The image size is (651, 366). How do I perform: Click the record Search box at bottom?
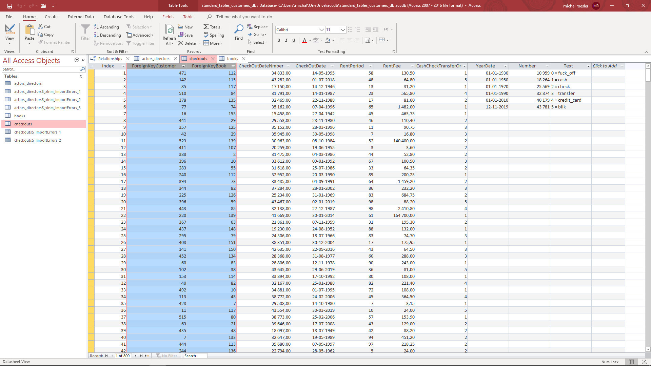click(195, 356)
